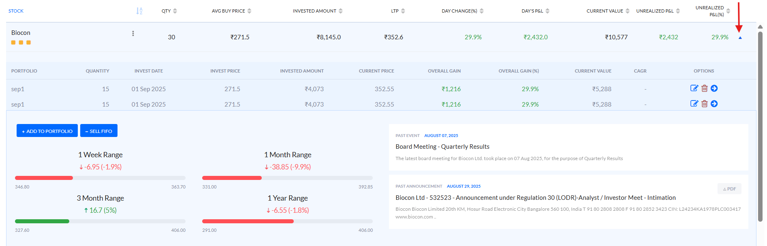
Task: Click the OPTIONS column header
Action: (704, 71)
